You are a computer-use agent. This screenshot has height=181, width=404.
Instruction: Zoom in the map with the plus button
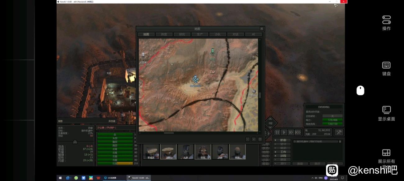[x=254, y=139]
